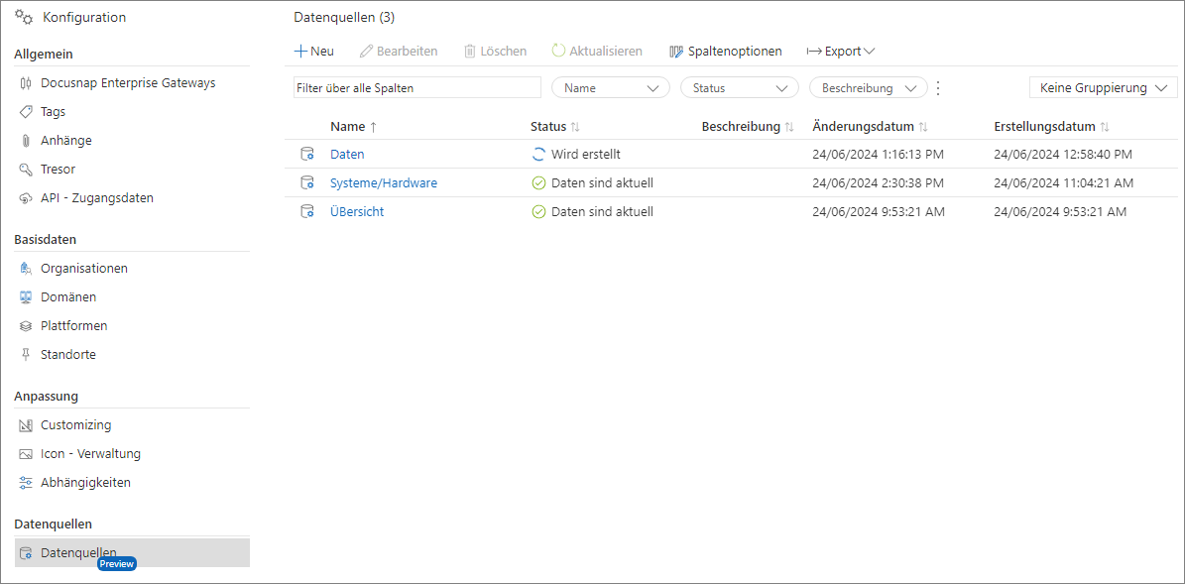The width and height of the screenshot is (1185, 584).
Task: Open Spaltenoptionen column settings
Action: pos(726,52)
